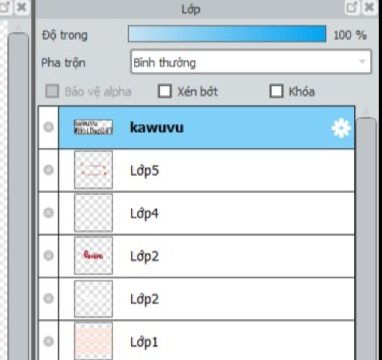Select the Lớp4 layer by name

click(144, 214)
